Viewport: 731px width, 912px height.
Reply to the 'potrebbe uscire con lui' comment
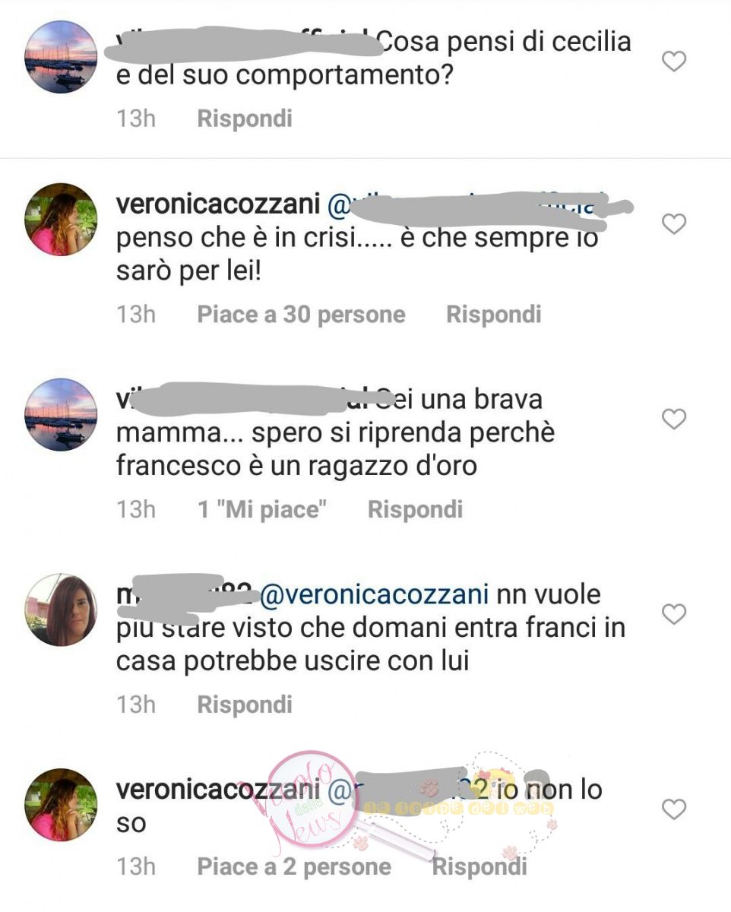(245, 705)
